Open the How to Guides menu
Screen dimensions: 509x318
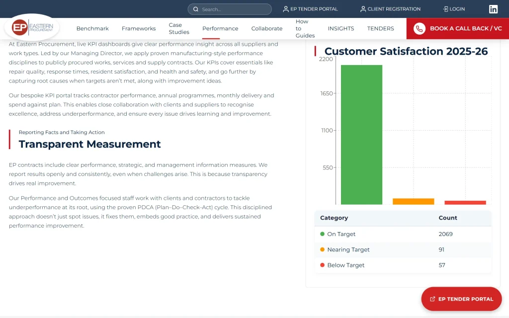point(305,28)
